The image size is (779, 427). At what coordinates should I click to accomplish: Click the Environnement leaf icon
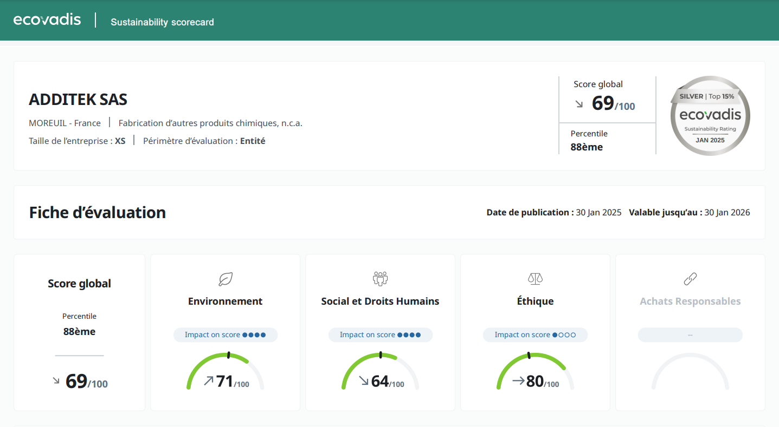(226, 279)
